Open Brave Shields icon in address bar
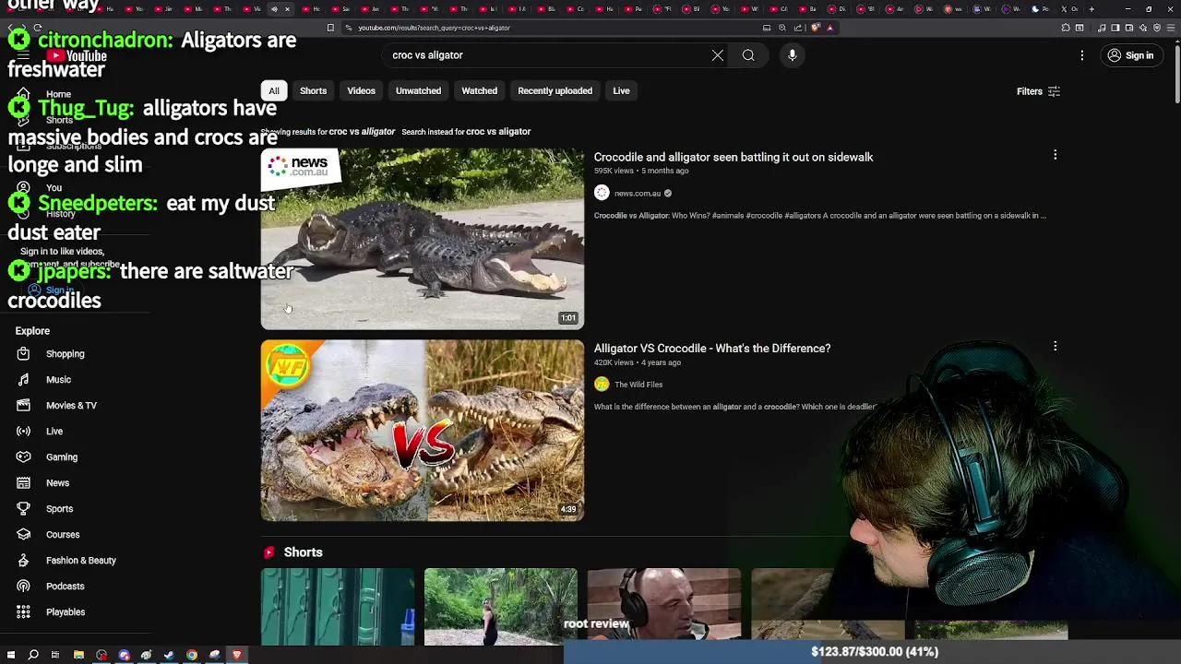 click(x=816, y=28)
